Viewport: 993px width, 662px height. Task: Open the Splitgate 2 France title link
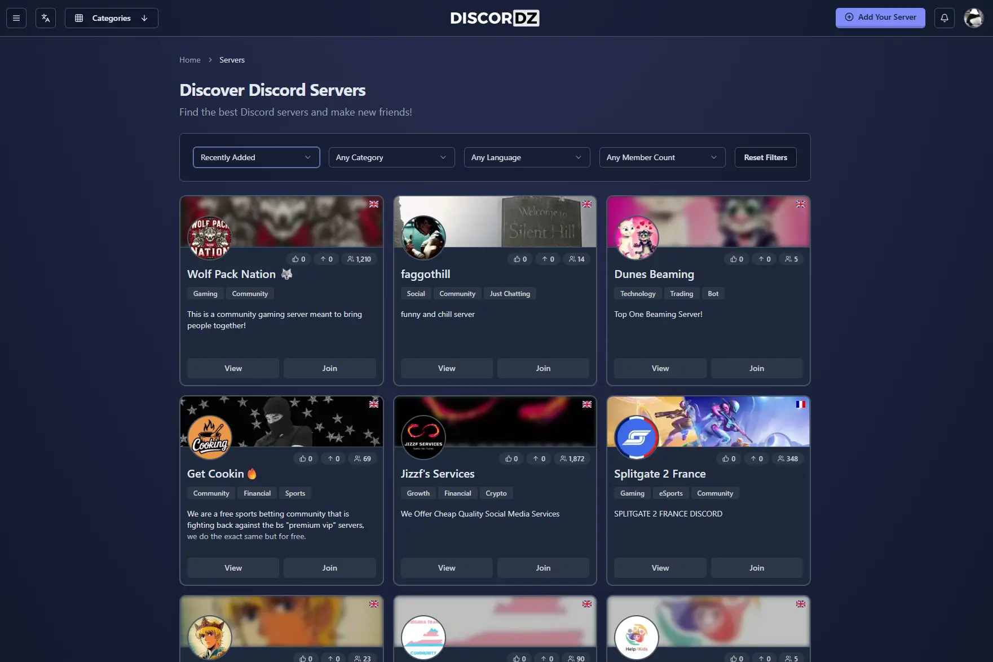pyautogui.click(x=660, y=474)
